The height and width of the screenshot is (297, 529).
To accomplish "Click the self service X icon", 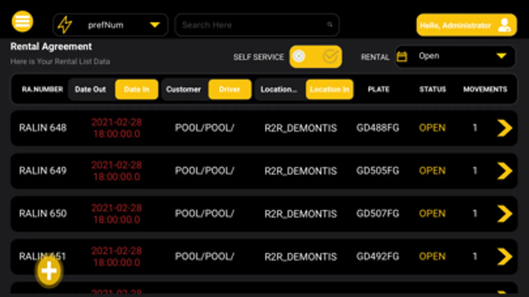I will coord(299,56).
